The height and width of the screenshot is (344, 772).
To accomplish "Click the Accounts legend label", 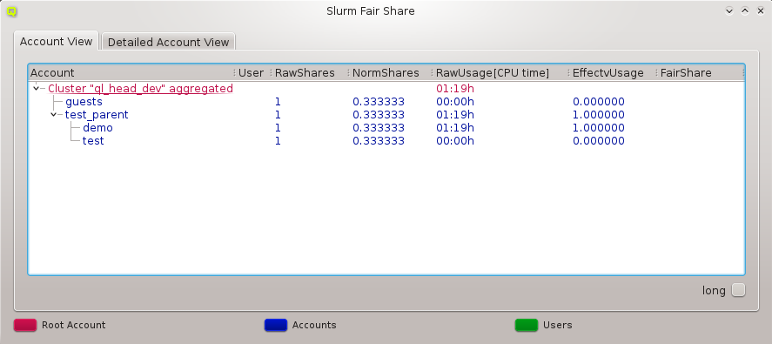I will click(314, 325).
